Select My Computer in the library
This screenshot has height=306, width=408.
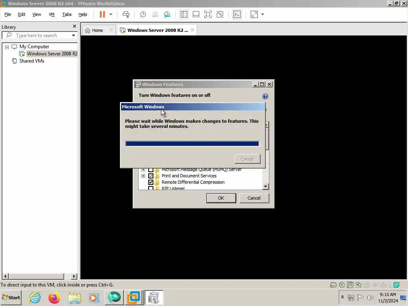tap(34, 47)
